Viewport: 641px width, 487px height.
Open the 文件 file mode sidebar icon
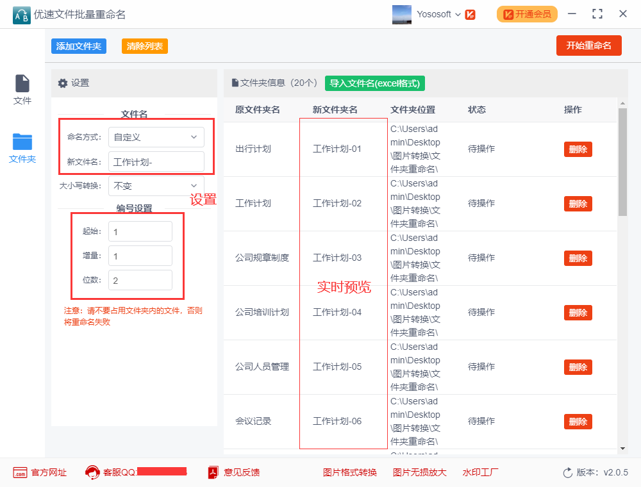coord(22,83)
